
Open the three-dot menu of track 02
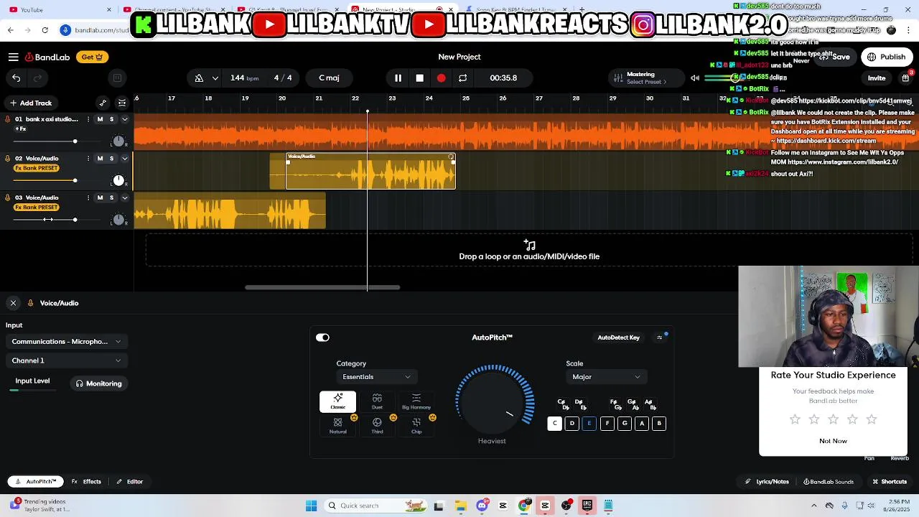point(89,159)
